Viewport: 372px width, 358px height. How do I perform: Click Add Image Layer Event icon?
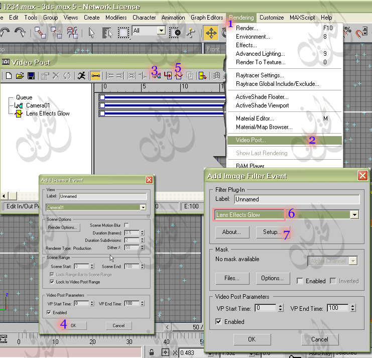(190, 76)
